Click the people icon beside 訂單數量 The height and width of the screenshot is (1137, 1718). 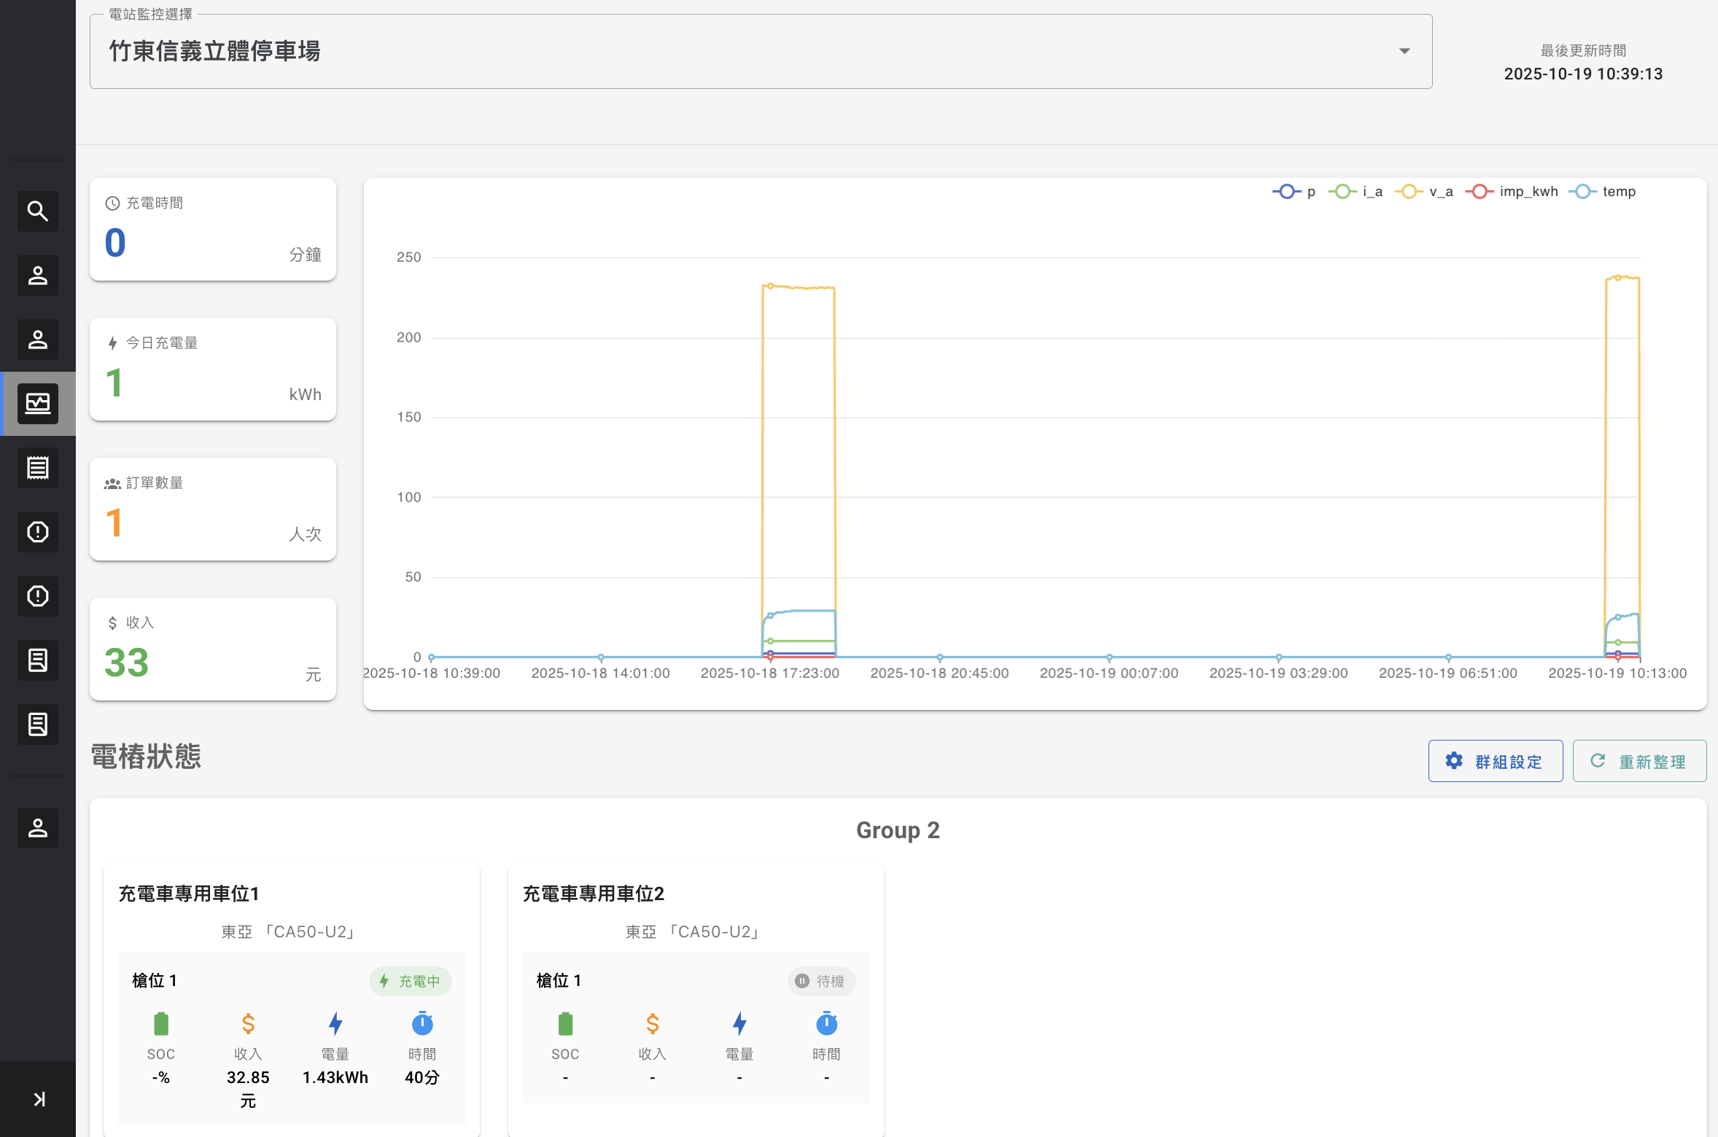click(x=112, y=483)
